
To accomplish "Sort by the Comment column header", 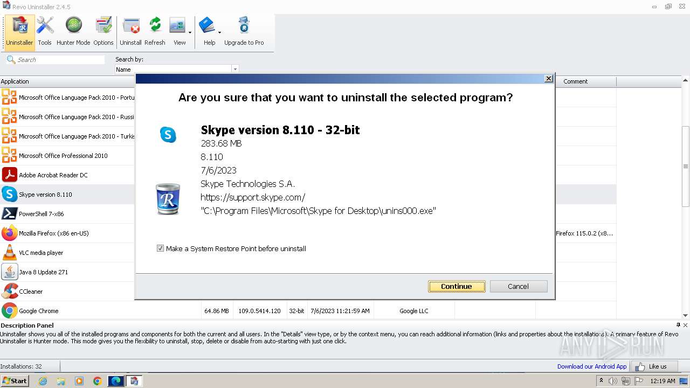I will [575, 81].
